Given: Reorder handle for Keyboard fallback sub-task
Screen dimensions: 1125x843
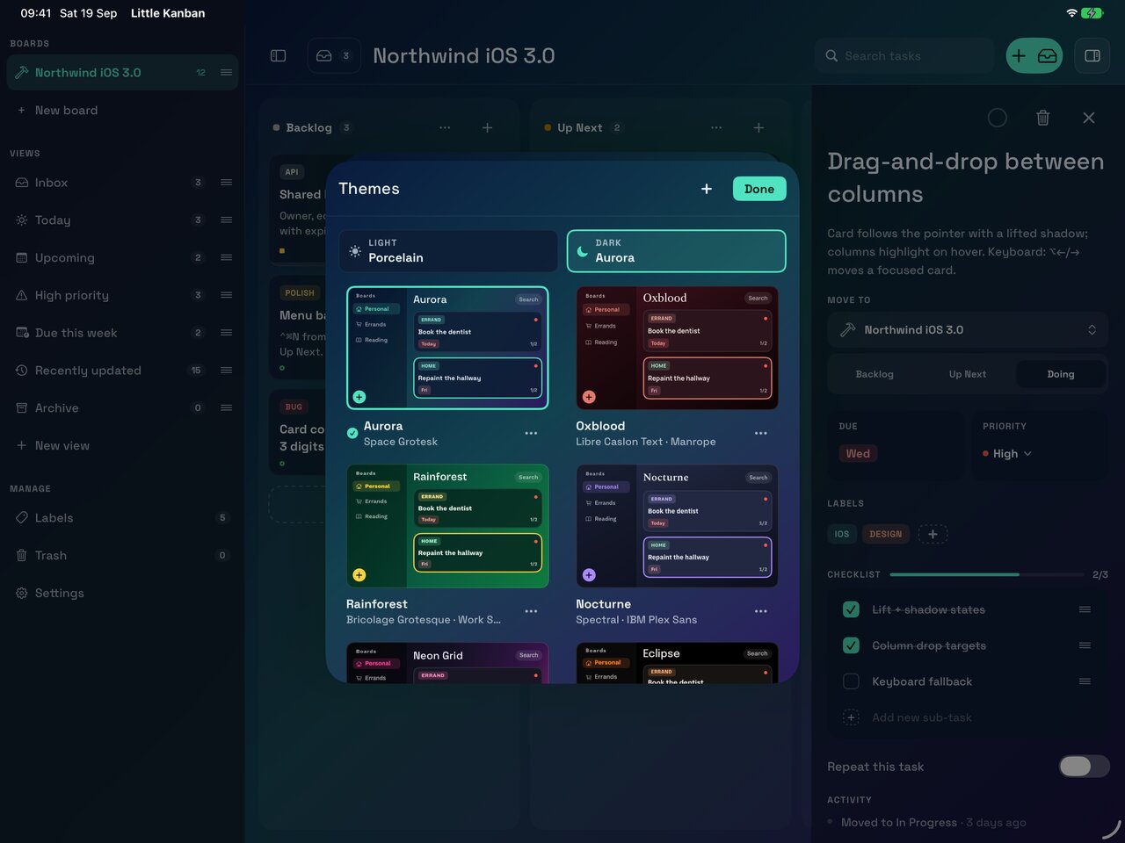Looking at the screenshot, I should pos(1085,681).
